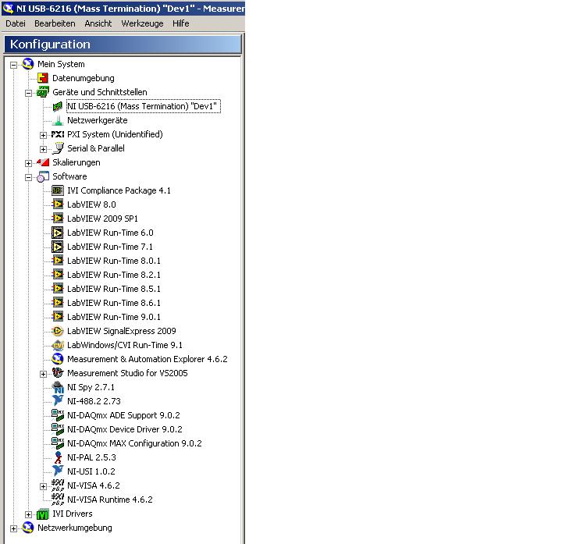The width and height of the screenshot is (562, 544).
Task: Click the IVI Compliance Package icon
Action: (57, 190)
